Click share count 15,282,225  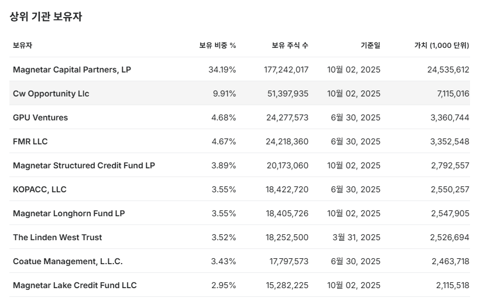pyautogui.click(x=287, y=285)
